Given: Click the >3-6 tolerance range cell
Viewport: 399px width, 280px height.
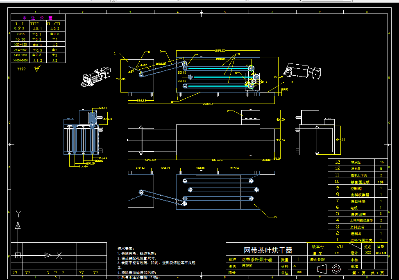Looking at the screenshot, I should click(x=20, y=34).
